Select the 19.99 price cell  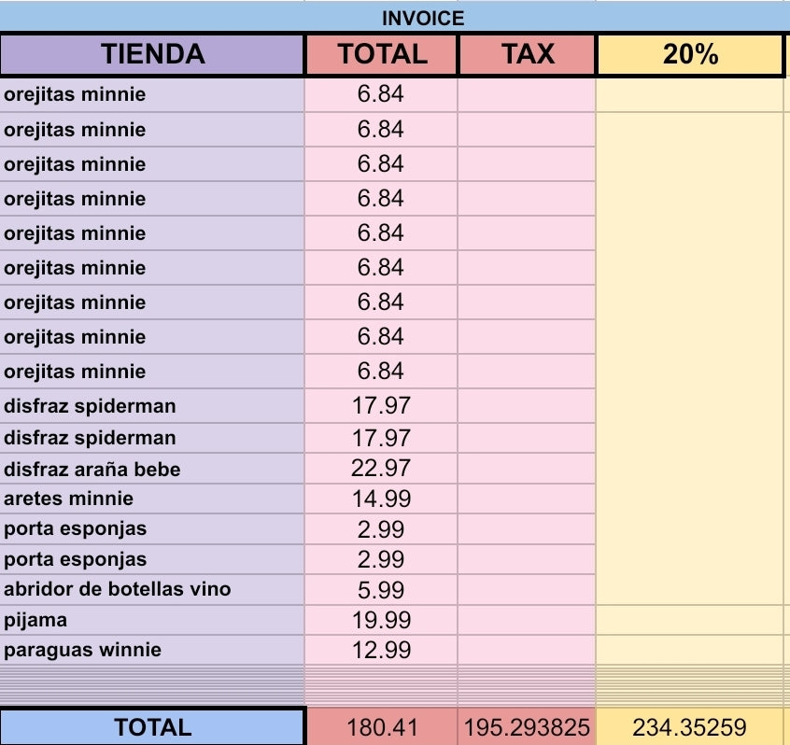[381, 620]
